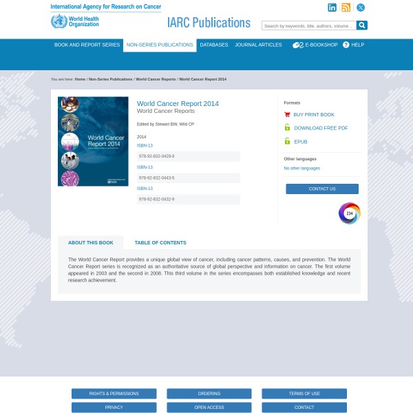Click the green lock EPUB icon
Image resolution: width=413 pixels, height=413 pixels.
coord(287,141)
